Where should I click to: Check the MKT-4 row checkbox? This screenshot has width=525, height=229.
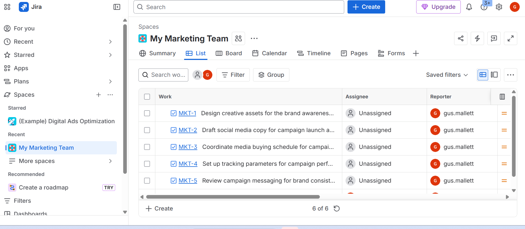click(x=147, y=164)
